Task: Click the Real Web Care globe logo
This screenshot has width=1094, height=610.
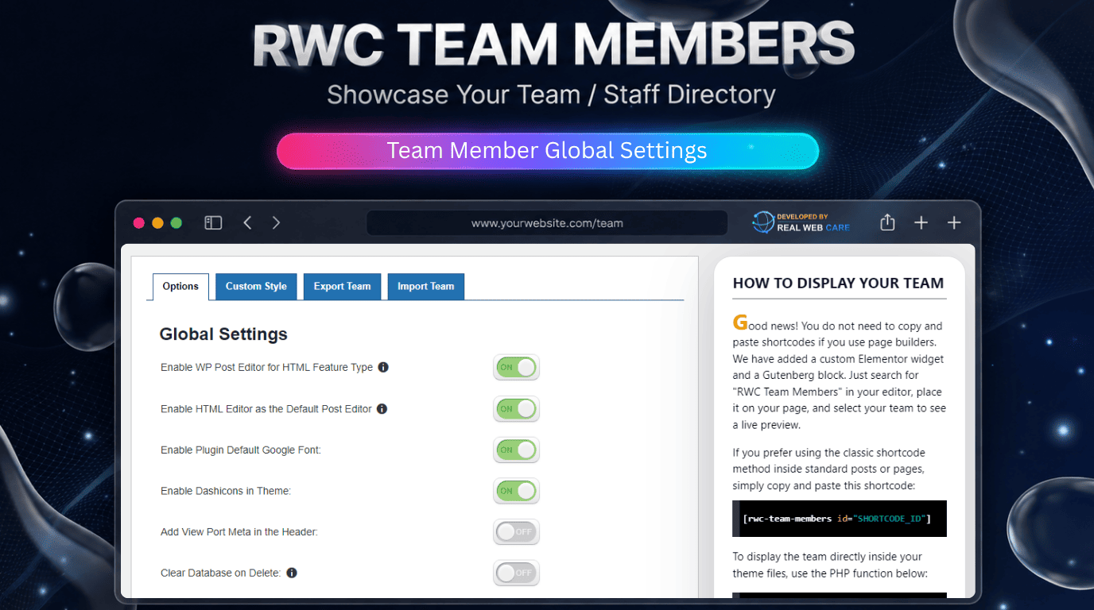Action: (763, 222)
